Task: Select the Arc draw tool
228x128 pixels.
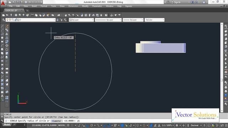Action: click(2, 46)
